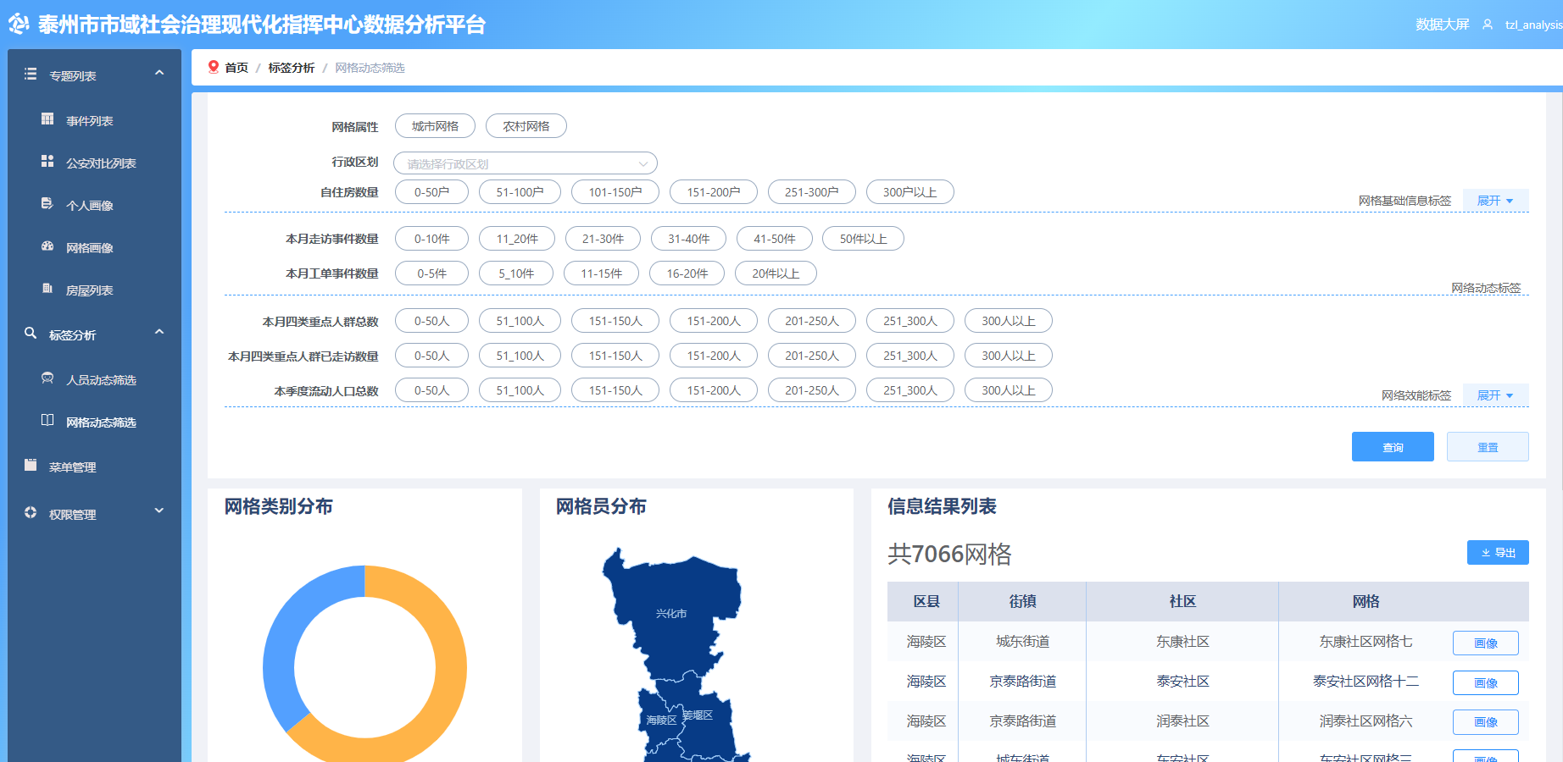The width and height of the screenshot is (1563, 762).
Task: Click the 房屋列表 building icon
Action: [47, 289]
